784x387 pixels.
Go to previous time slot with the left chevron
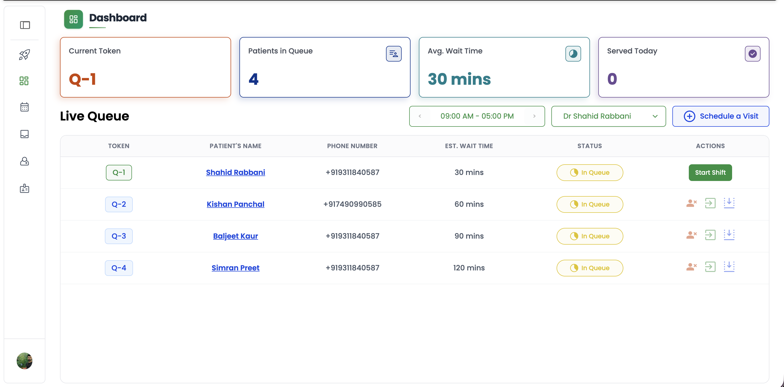click(x=420, y=116)
